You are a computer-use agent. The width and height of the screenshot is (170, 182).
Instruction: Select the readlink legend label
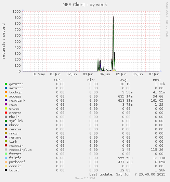tap(17, 100)
